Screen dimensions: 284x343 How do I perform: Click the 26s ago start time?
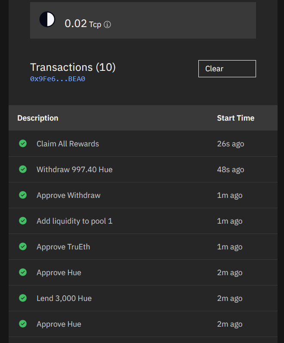click(231, 144)
